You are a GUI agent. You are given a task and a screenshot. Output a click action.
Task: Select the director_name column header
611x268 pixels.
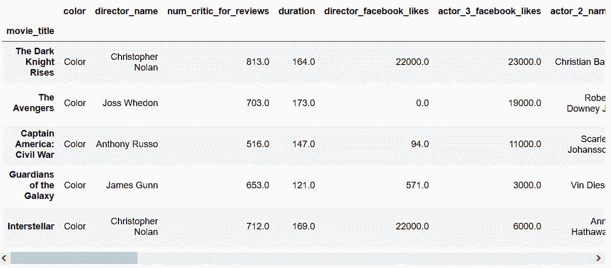(127, 11)
